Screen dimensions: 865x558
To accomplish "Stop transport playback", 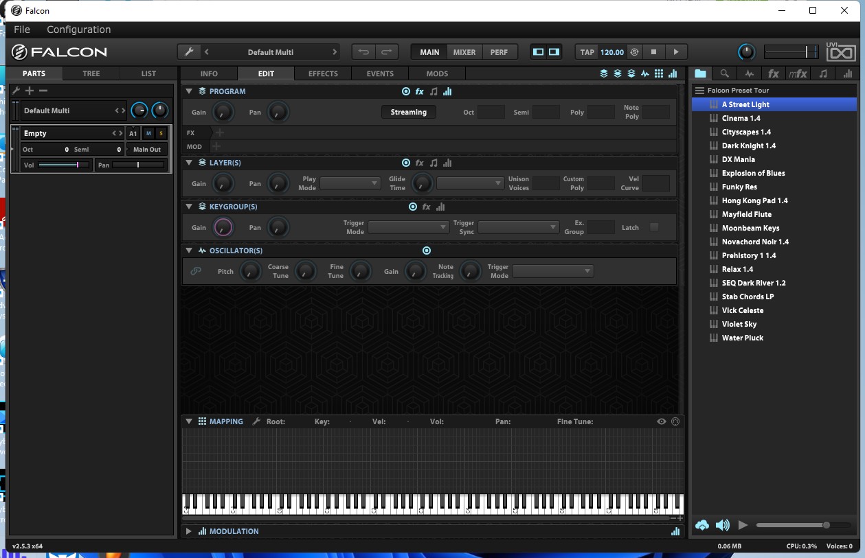I will [x=654, y=52].
